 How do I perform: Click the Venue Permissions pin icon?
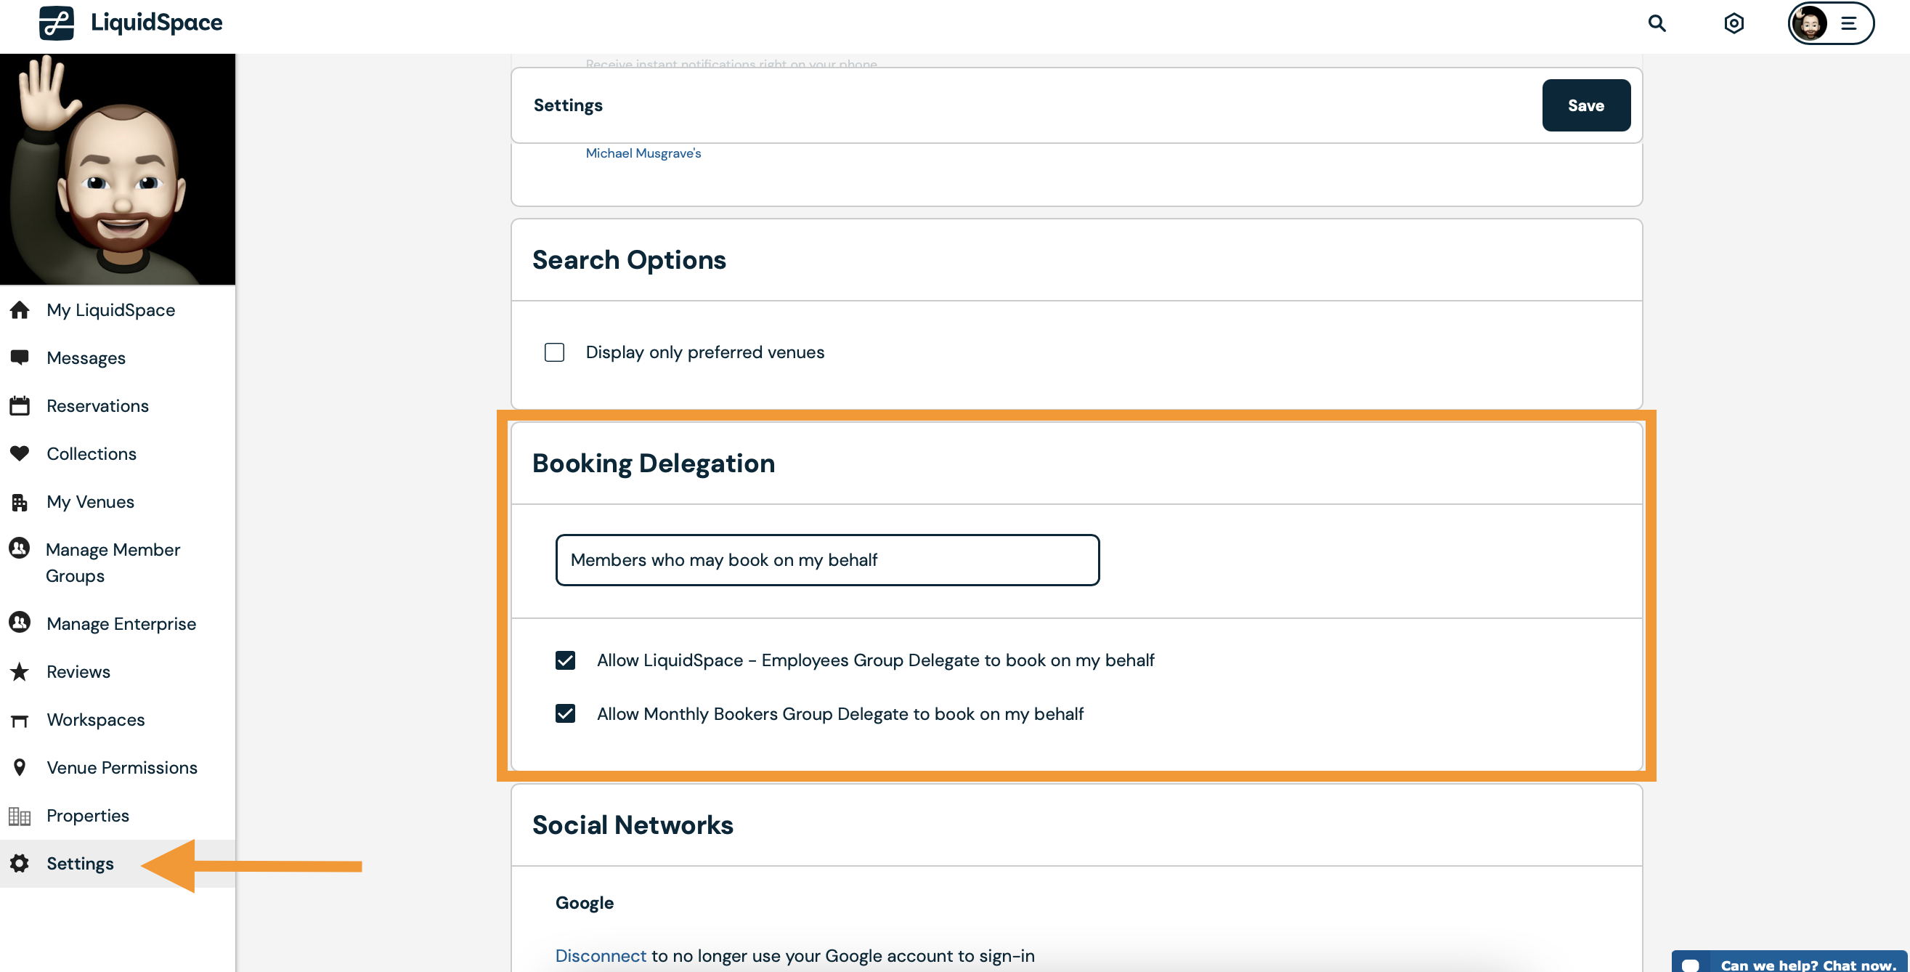point(20,767)
